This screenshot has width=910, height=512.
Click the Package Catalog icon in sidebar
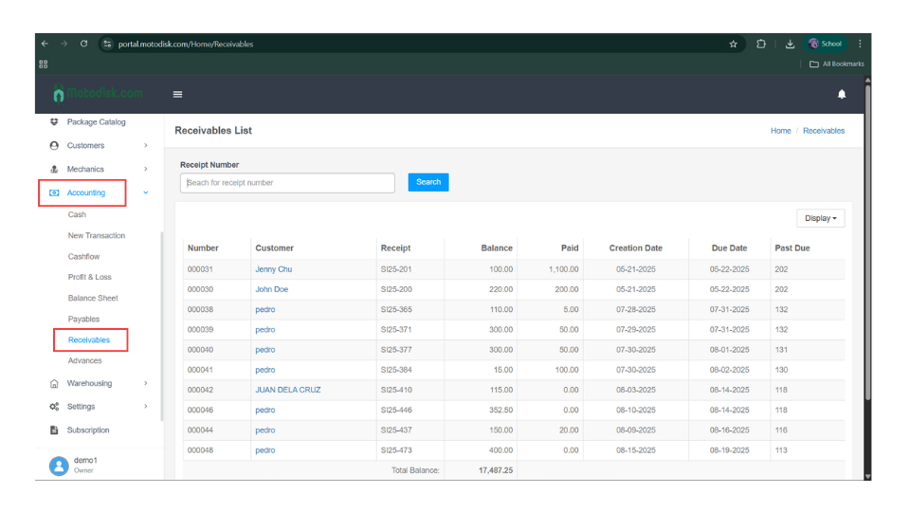[54, 122]
